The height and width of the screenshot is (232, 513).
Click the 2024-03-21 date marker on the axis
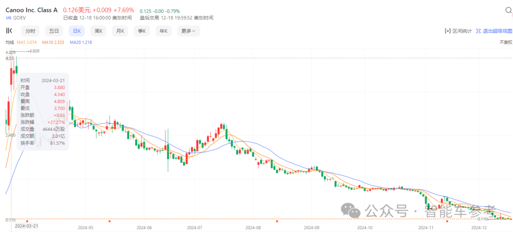(x=27, y=226)
